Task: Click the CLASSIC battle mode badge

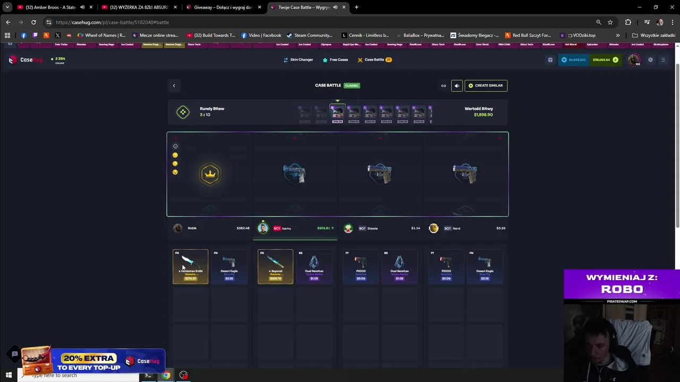Action: [x=352, y=85]
